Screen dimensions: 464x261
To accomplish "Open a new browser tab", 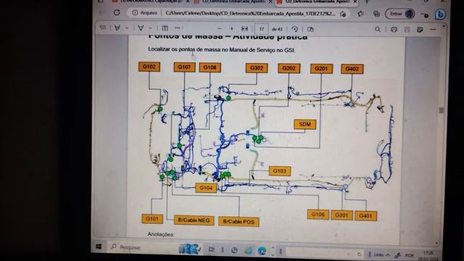I will point(367,1).
